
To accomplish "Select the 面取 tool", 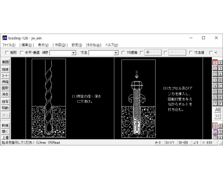I will point(5,88).
